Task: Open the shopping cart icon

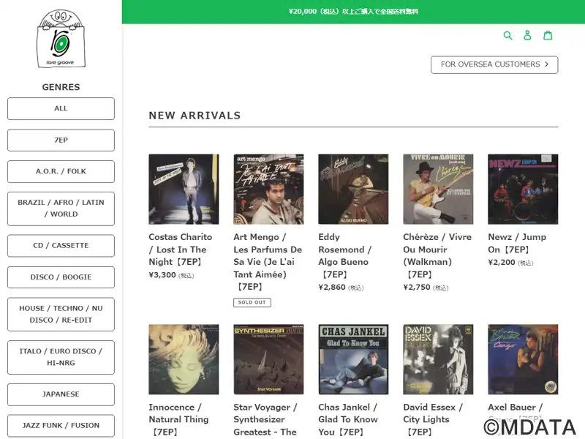Action: click(548, 35)
